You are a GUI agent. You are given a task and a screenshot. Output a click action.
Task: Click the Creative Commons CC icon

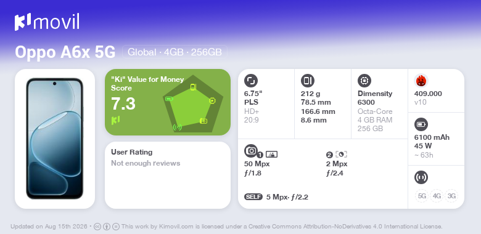tap(97, 227)
